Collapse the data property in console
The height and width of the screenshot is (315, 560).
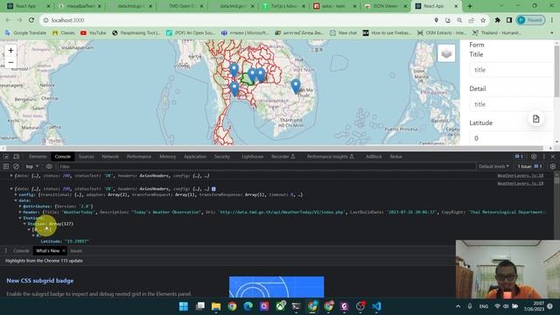click(16, 200)
